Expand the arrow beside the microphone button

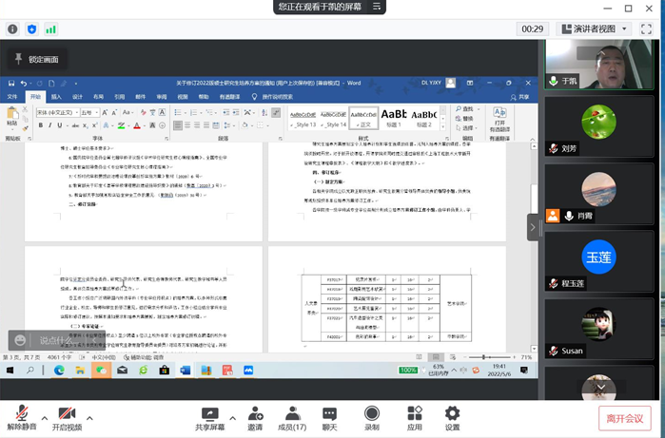pyautogui.click(x=43, y=413)
